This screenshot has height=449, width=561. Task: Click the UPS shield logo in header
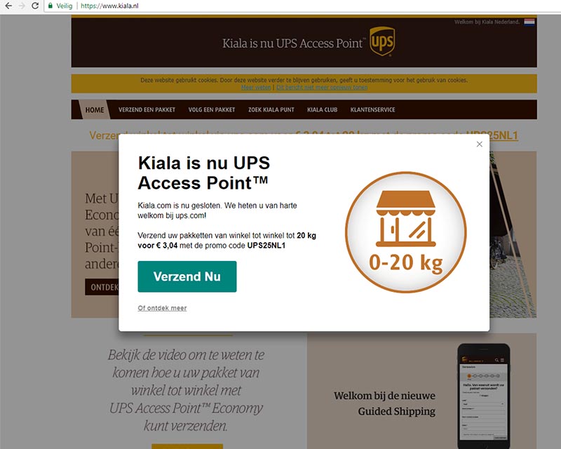[382, 41]
